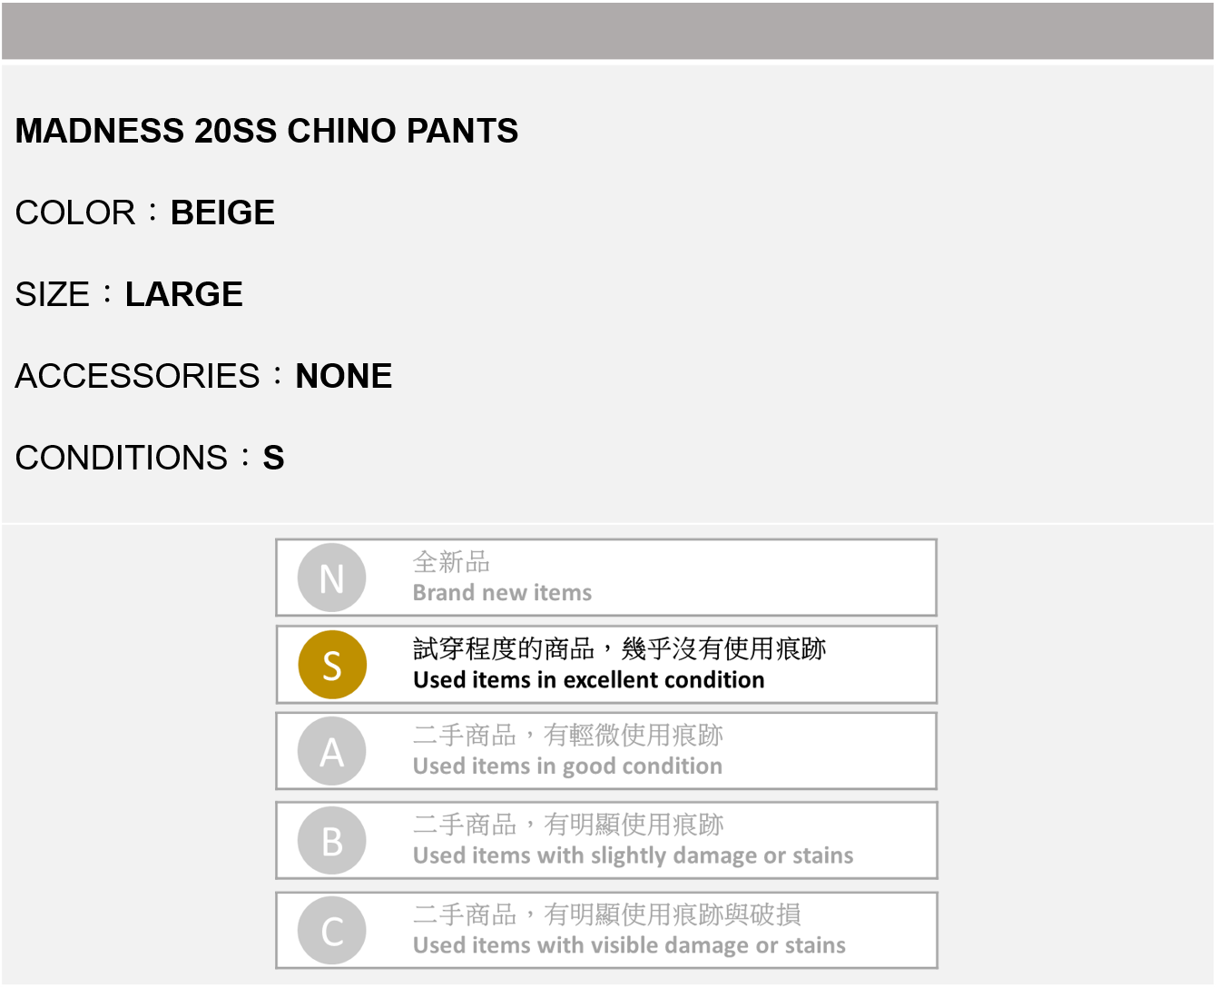Click the MADNESS 20SS CHINO PANTS title
This screenshot has height=988, width=1219.
[x=267, y=131]
